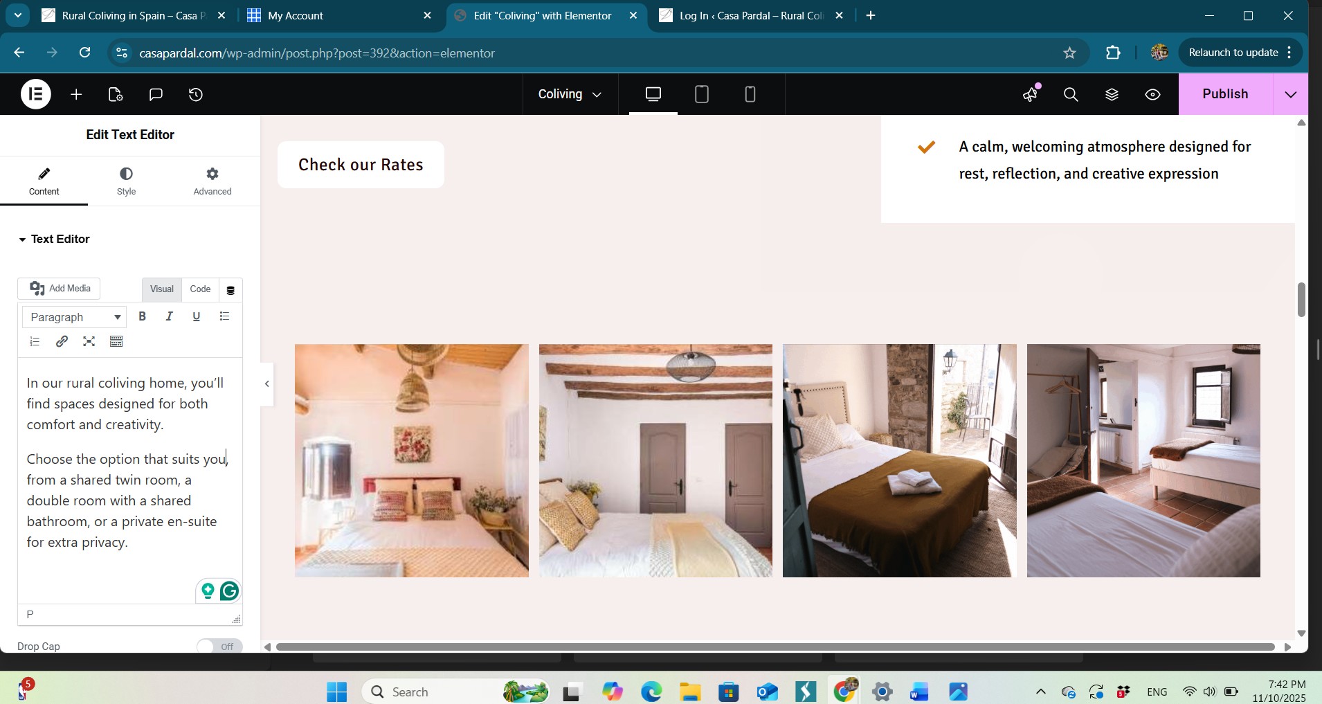This screenshot has height=704, width=1322.
Task: Apply italic formatting in text editor
Action: [x=169, y=316]
